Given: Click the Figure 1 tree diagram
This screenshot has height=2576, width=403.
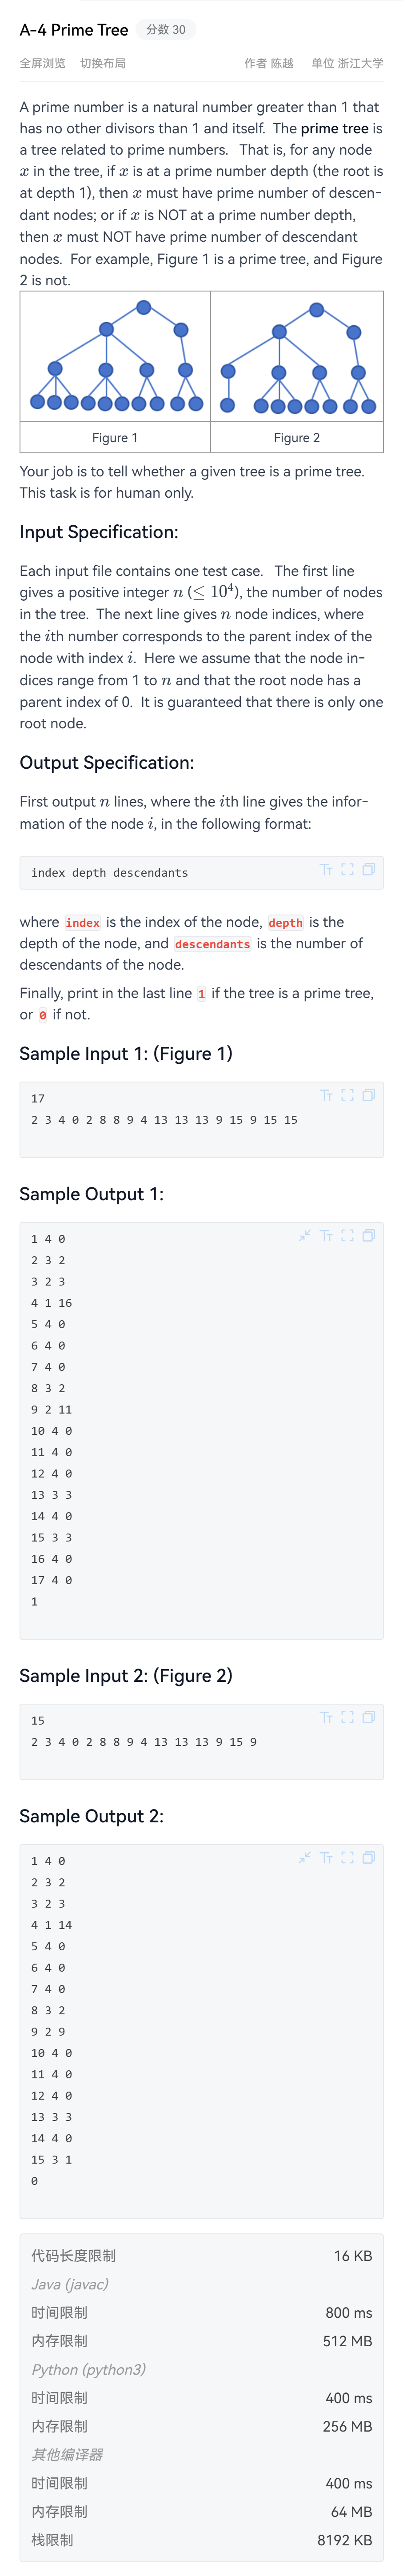Looking at the screenshot, I should coord(115,357).
